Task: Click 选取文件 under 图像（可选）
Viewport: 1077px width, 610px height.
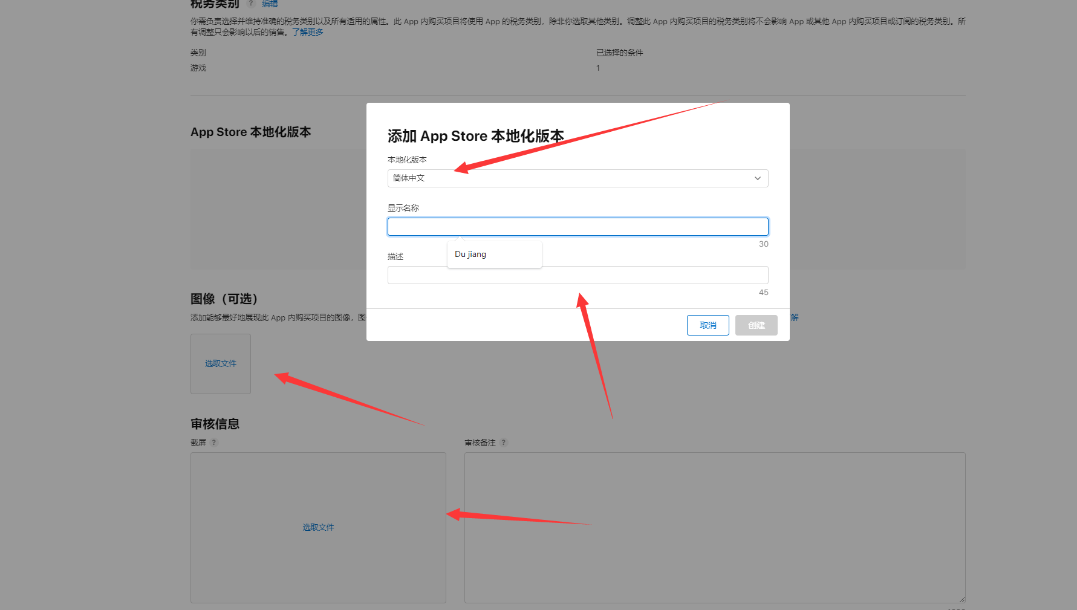Action: pos(220,363)
